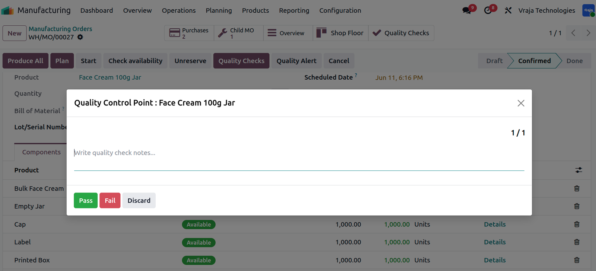Click the Quality Alert button
This screenshot has width=596, height=271.
(297, 61)
